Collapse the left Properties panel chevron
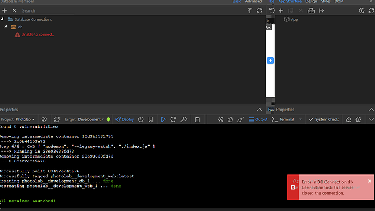375x211 pixels. pos(260,110)
